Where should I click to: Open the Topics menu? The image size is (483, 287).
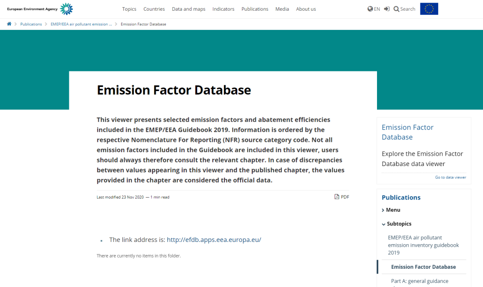129,9
